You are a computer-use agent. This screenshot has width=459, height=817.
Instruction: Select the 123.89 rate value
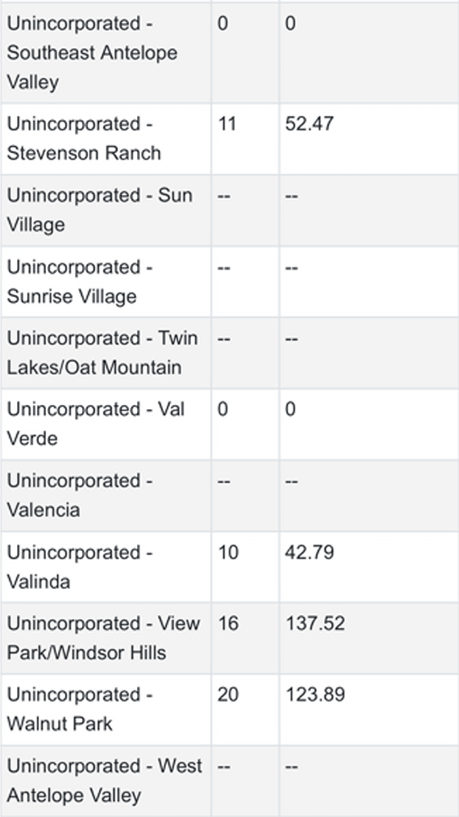pos(315,694)
